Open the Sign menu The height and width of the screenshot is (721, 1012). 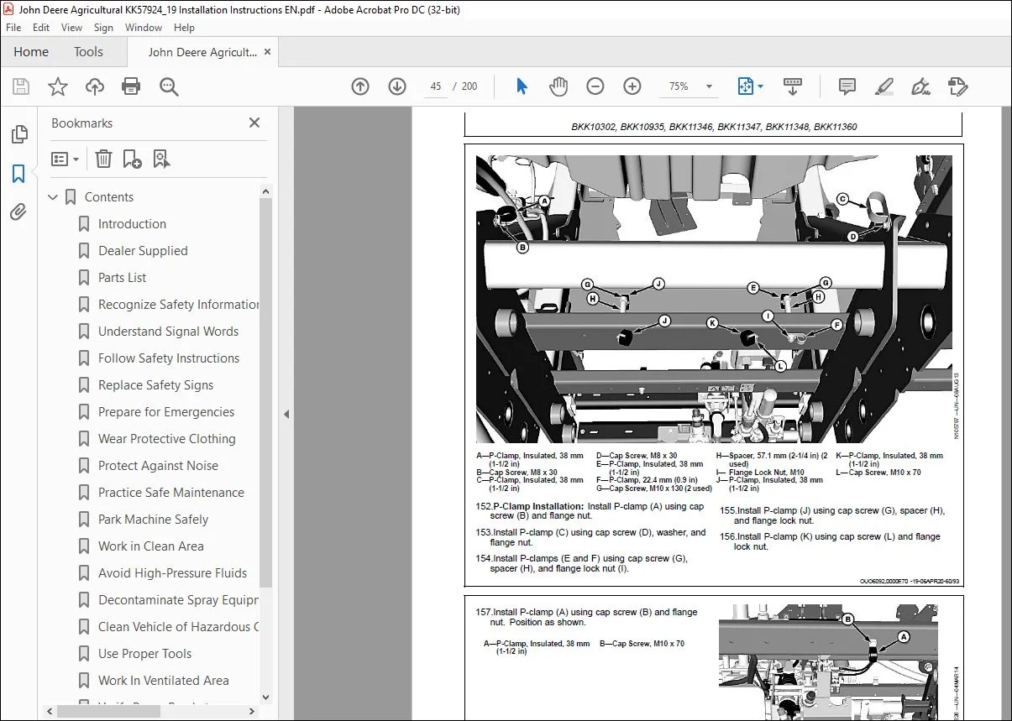(x=103, y=28)
